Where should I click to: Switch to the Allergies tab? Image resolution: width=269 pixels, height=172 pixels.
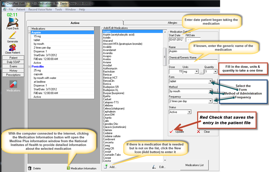[x=172, y=23]
